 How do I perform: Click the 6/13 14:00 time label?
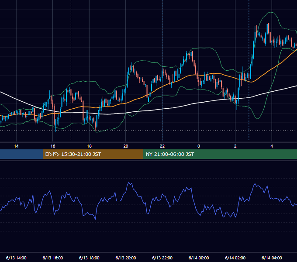point(16,258)
